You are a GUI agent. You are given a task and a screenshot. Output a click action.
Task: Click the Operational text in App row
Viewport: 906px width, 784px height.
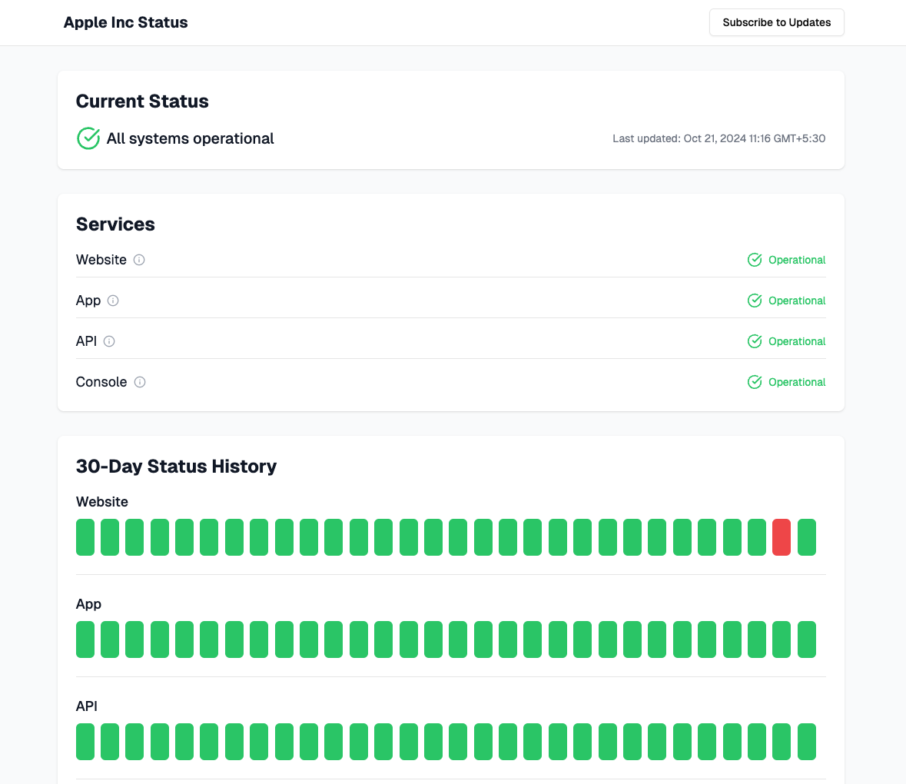(x=797, y=301)
